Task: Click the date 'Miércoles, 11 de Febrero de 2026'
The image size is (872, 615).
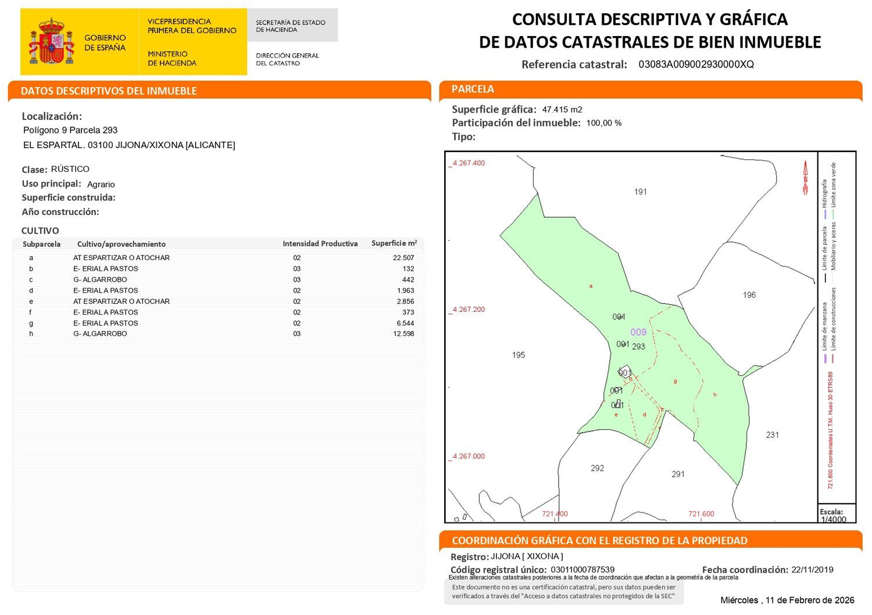Action: click(x=787, y=600)
